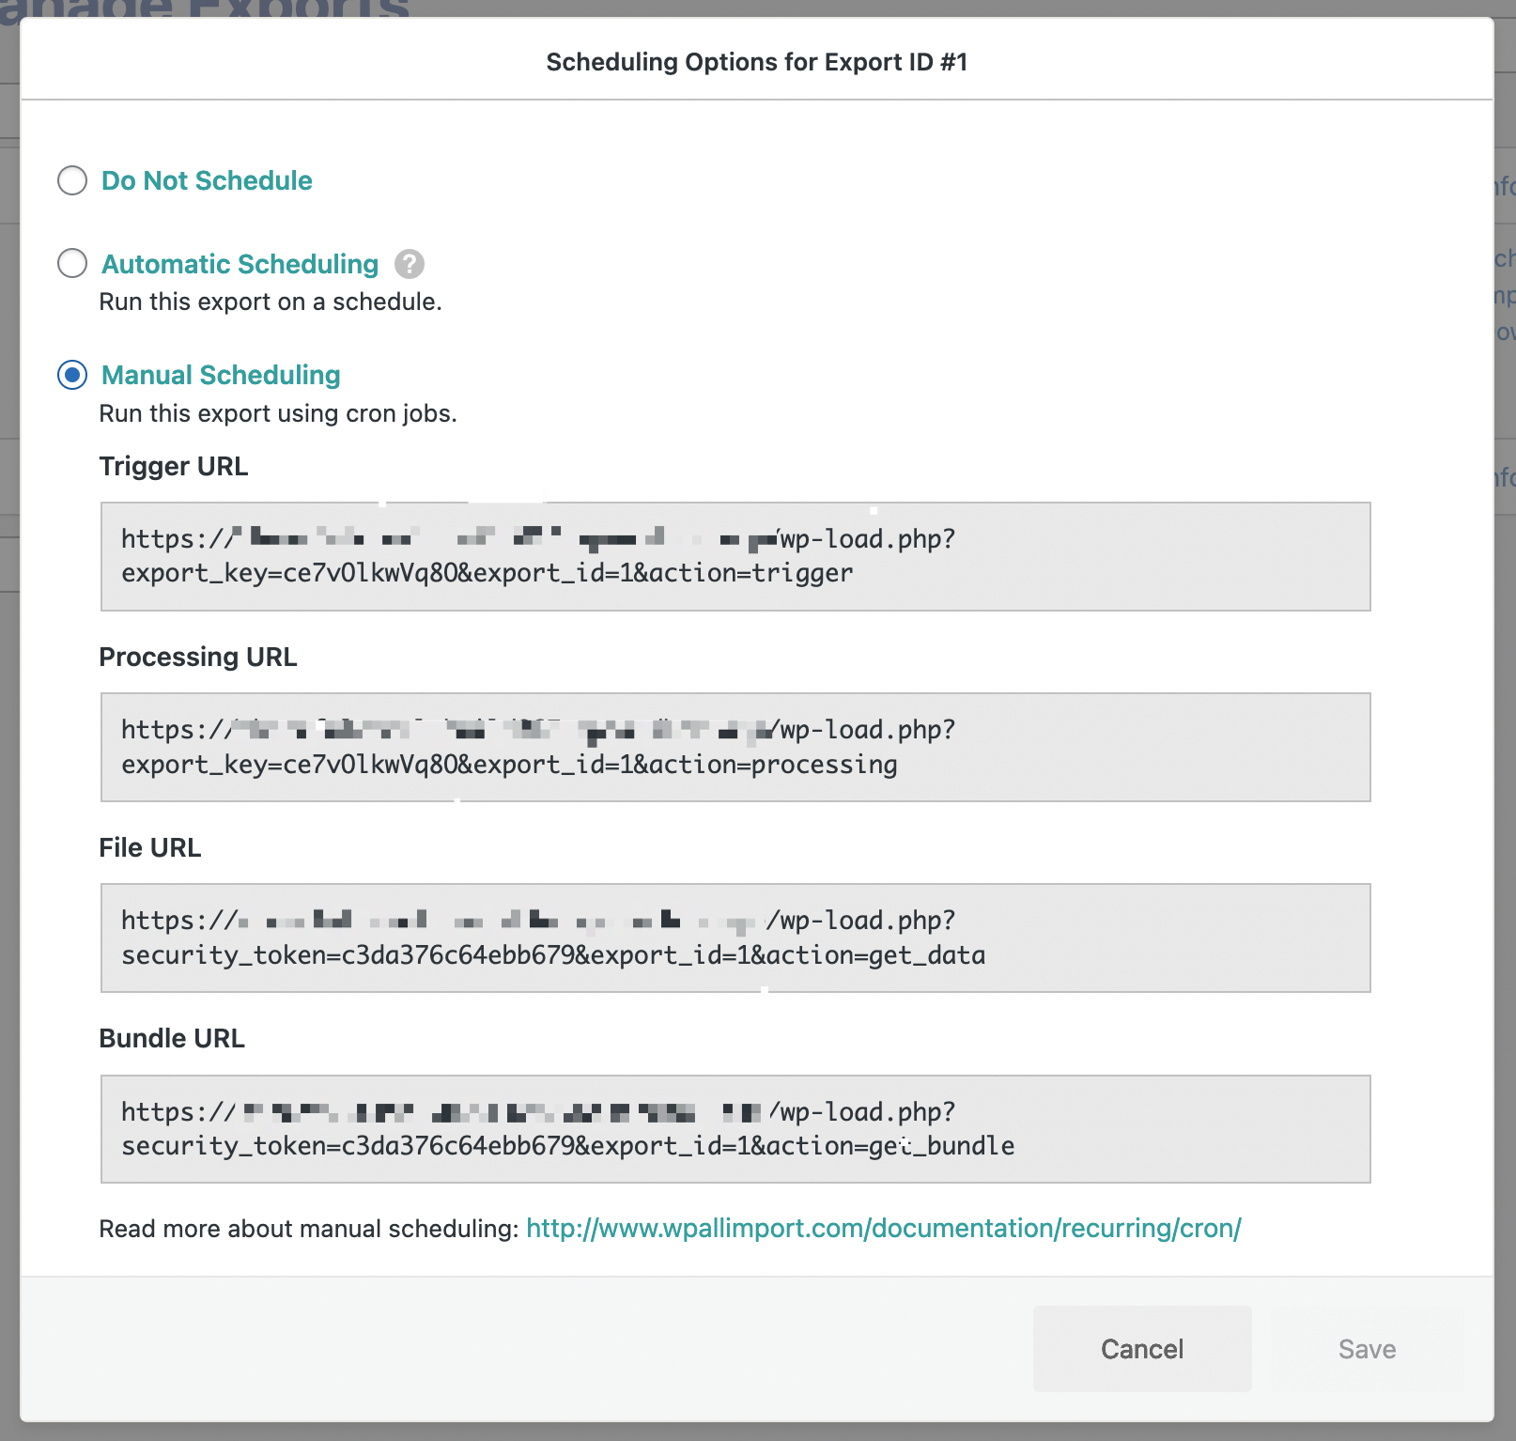Focus the Processing URL text box
The width and height of the screenshot is (1516, 1441).
[735, 747]
